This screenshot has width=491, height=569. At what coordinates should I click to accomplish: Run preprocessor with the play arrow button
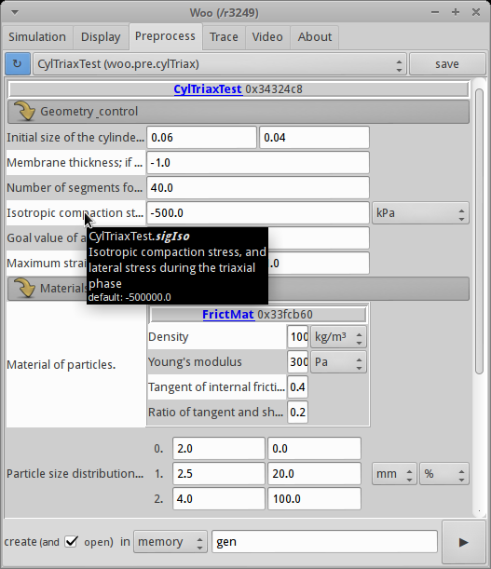pyautogui.click(x=463, y=542)
